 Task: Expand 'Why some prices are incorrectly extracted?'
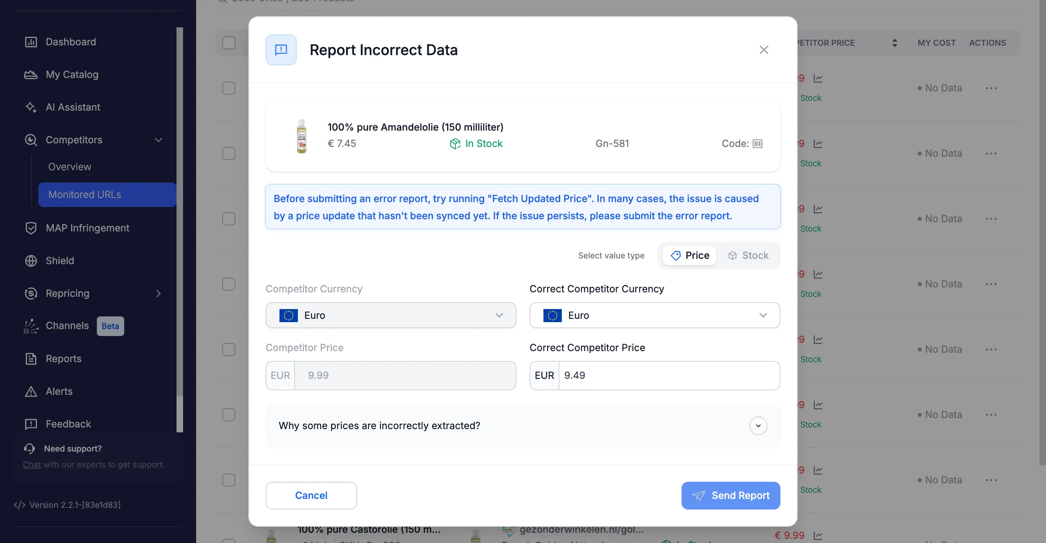758,426
